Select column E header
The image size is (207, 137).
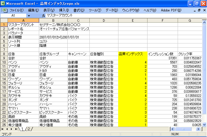[x=132, y=20]
